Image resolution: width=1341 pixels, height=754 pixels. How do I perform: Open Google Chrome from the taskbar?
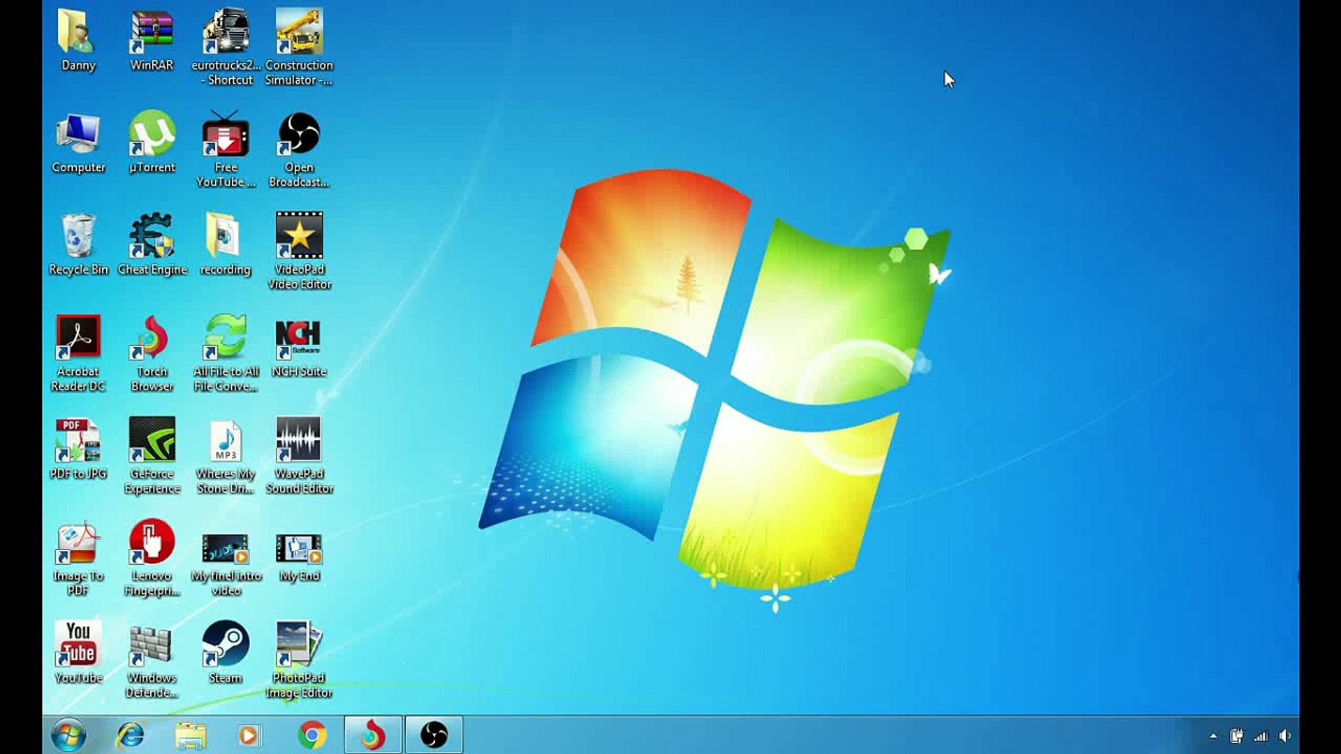312,734
